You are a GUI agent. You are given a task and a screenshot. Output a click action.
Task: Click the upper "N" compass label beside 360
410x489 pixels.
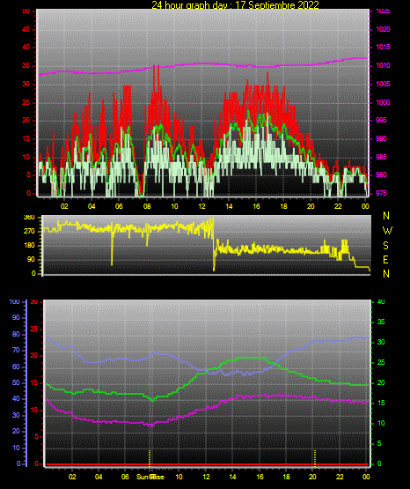coord(386,216)
